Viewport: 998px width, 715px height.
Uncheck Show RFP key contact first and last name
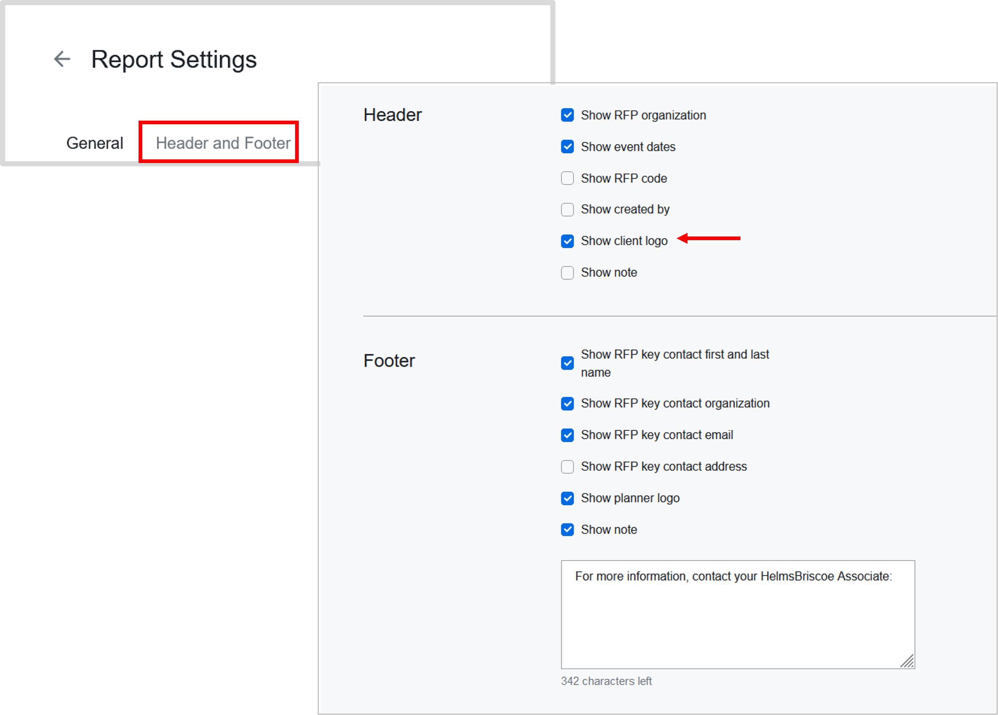[567, 363]
